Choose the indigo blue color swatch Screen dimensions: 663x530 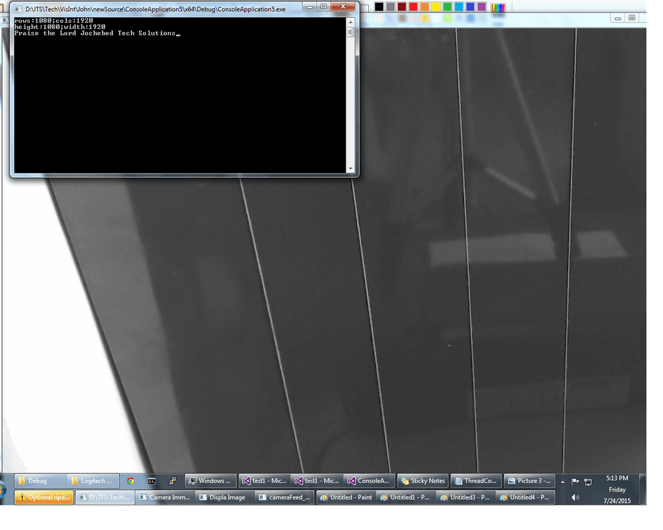pos(470,6)
